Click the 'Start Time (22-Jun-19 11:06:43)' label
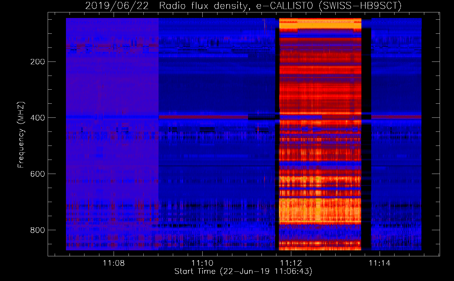The width and height of the screenshot is (454, 281). click(x=243, y=271)
